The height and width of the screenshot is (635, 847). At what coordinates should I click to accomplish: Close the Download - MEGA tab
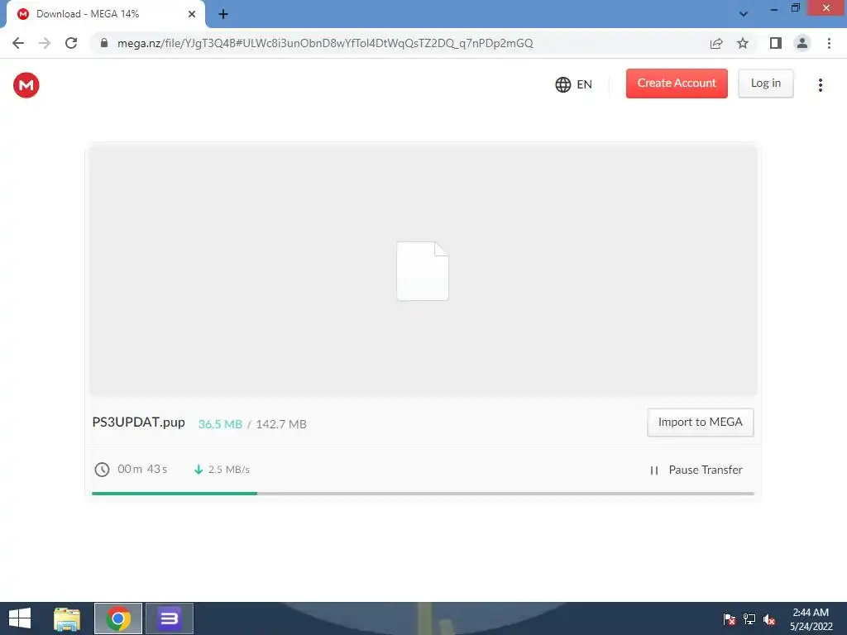pyautogui.click(x=192, y=14)
